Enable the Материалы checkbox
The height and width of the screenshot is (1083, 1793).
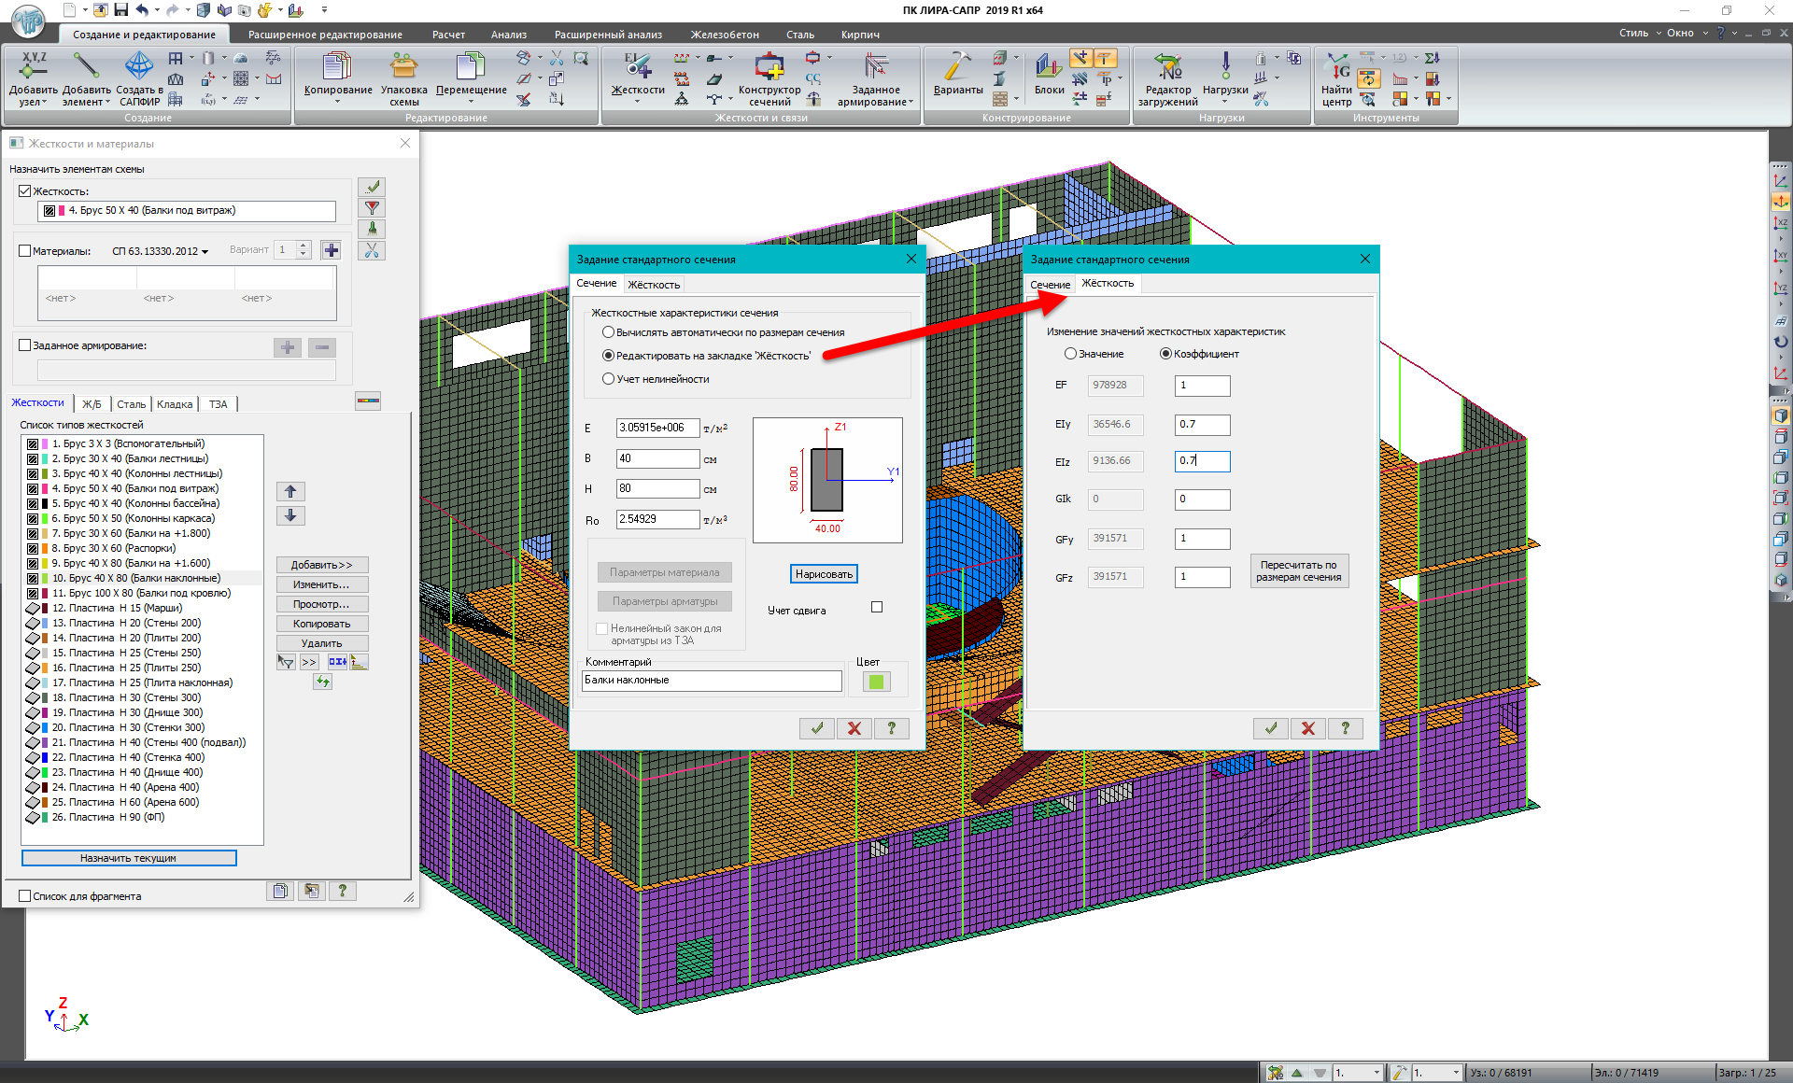25,251
